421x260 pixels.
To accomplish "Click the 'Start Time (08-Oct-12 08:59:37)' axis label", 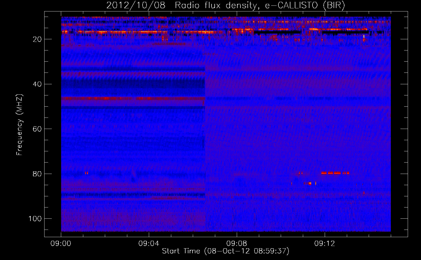I will [226, 251].
